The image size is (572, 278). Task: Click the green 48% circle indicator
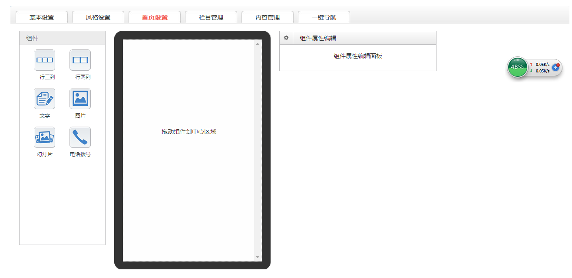(517, 67)
